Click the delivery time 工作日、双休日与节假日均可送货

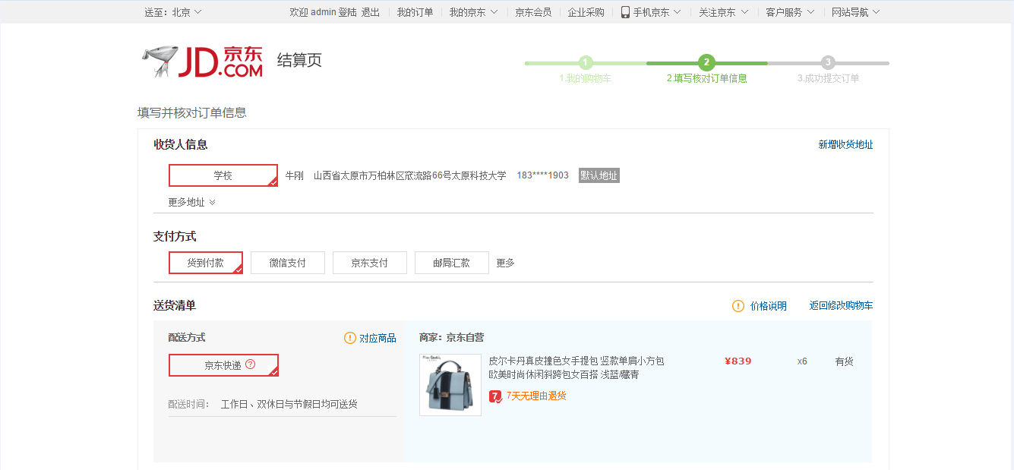click(289, 404)
